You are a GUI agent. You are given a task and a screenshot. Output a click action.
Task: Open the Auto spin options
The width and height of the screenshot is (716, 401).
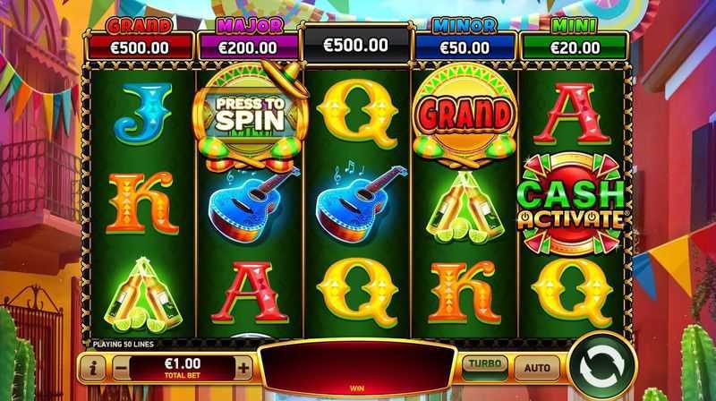click(537, 368)
